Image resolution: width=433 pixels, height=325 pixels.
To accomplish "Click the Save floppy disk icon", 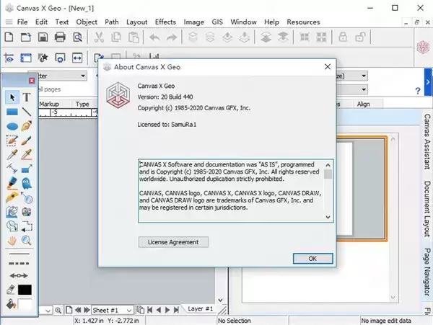I will coord(43,37).
